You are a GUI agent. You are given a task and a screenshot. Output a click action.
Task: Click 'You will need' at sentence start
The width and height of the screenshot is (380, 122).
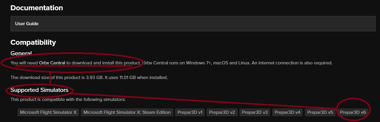click(x=24, y=63)
